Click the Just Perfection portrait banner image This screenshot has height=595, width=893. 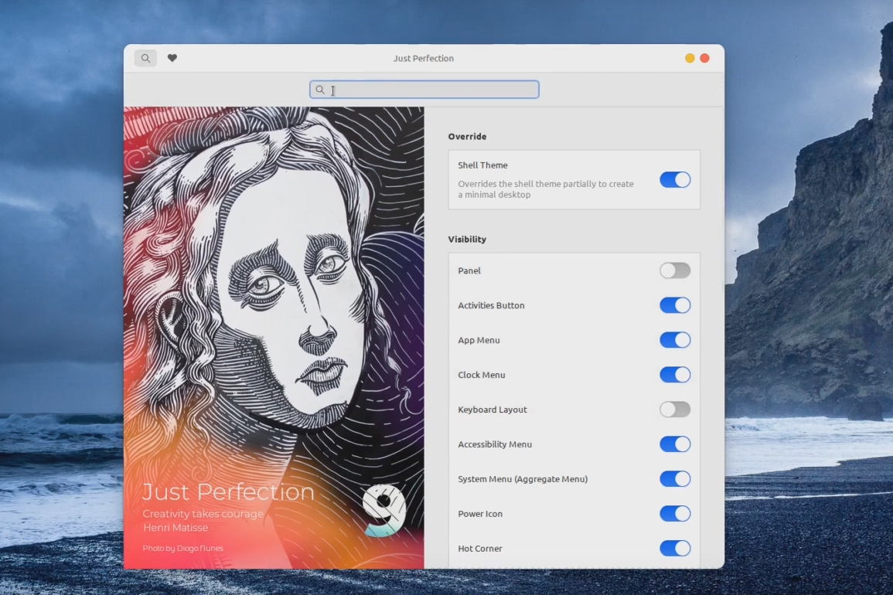(x=274, y=309)
